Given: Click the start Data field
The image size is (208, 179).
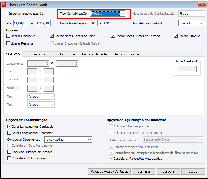Looking at the screenshot, I should [x=21, y=23].
